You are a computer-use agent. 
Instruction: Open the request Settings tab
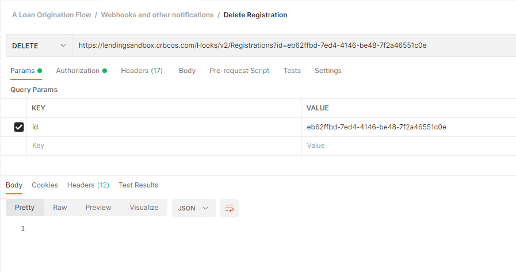coord(328,71)
